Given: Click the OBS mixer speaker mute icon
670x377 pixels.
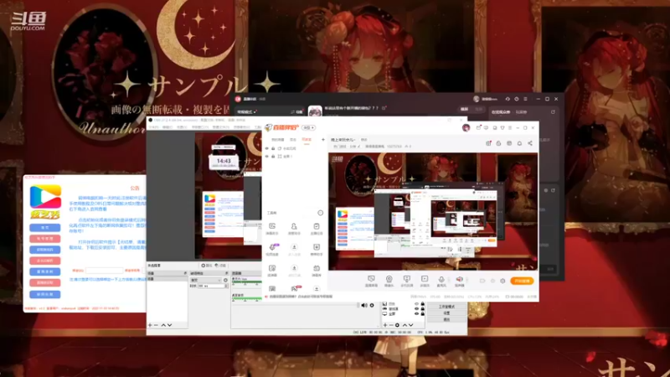Looking at the screenshot, I should tap(364, 305).
